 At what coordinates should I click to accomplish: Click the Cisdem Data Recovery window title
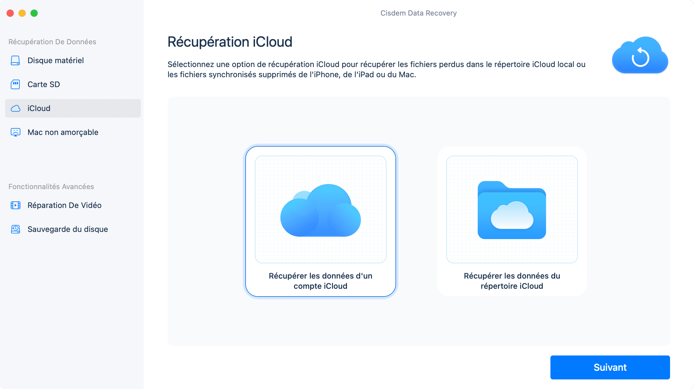(x=418, y=13)
